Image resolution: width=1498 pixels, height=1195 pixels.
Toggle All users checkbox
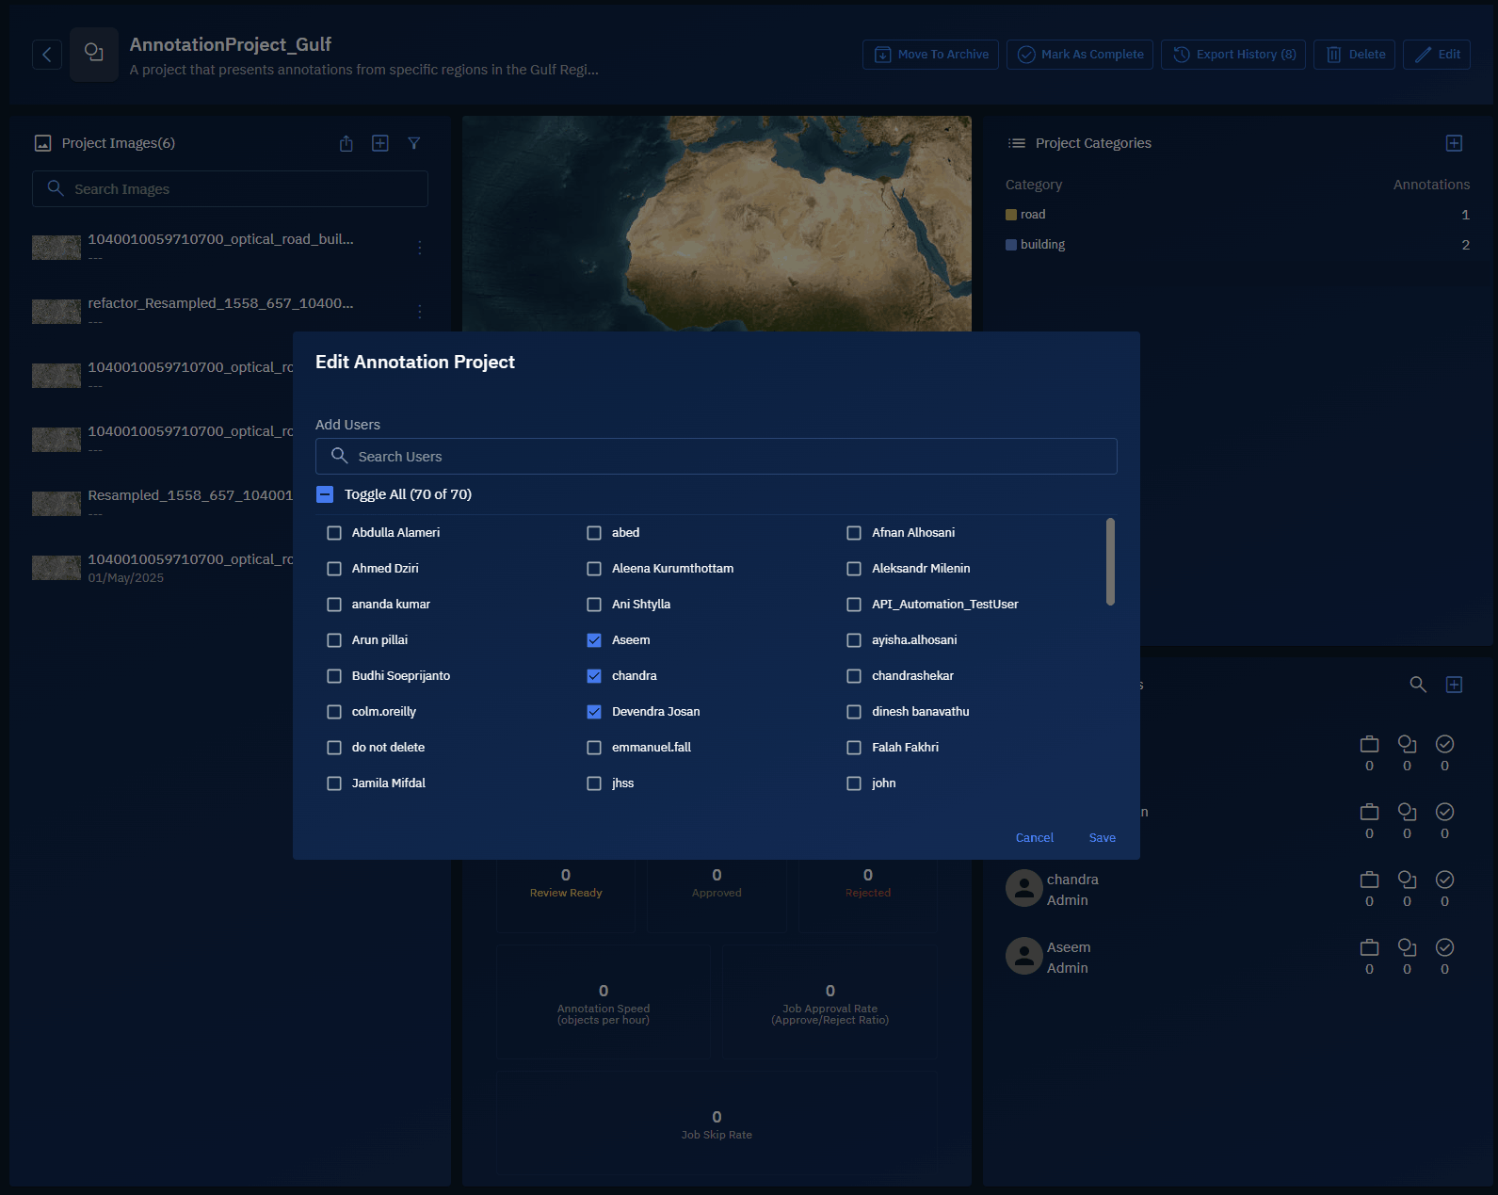(325, 494)
